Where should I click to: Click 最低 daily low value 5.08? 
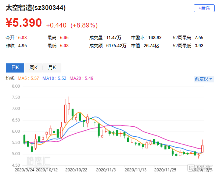(x=64, y=46)
